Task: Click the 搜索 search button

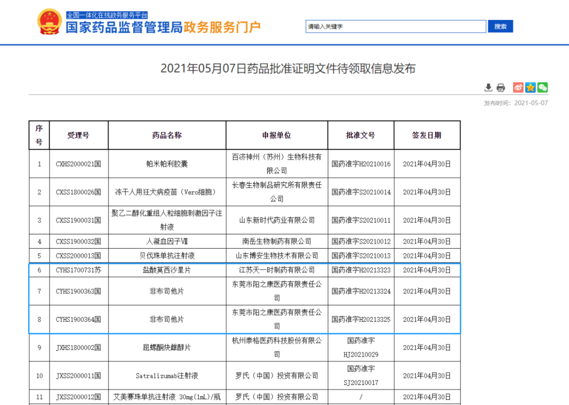Action: point(500,26)
